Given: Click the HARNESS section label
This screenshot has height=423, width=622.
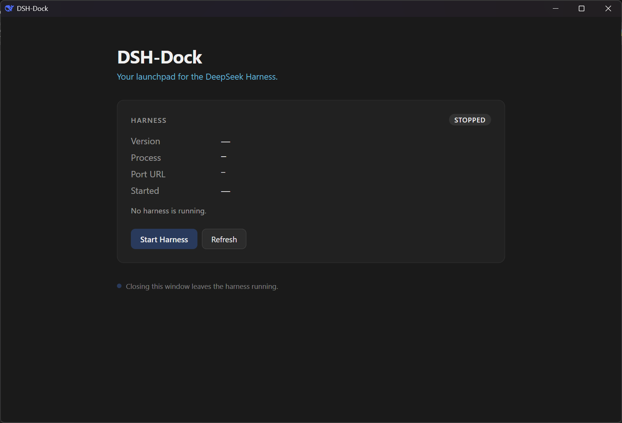Looking at the screenshot, I should [149, 121].
